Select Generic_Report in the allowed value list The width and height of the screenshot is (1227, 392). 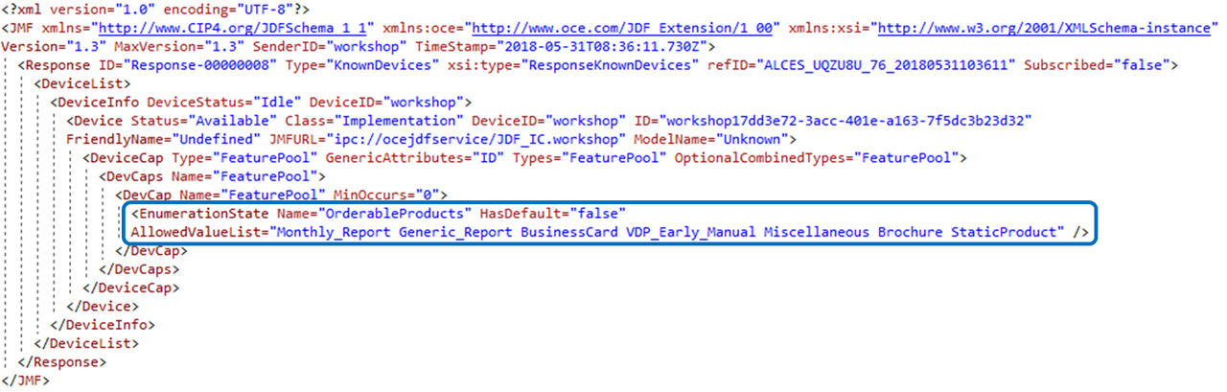[x=455, y=232]
